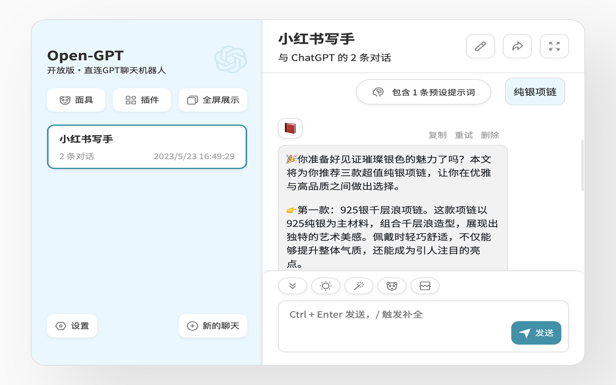Click the pencil edit title icon
This screenshot has height=385, width=616.
pyautogui.click(x=480, y=46)
